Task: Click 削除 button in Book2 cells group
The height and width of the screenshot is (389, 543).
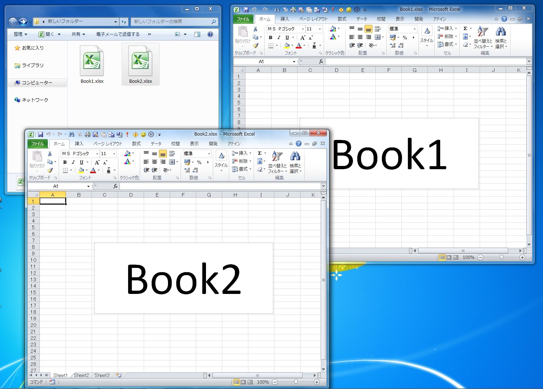Action: (x=242, y=161)
